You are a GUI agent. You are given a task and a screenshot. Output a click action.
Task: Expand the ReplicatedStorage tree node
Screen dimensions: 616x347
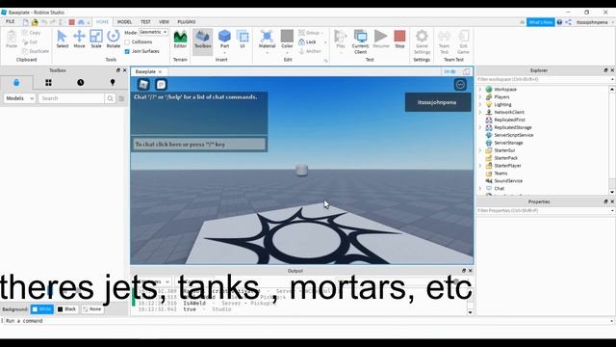pyautogui.click(x=479, y=127)
